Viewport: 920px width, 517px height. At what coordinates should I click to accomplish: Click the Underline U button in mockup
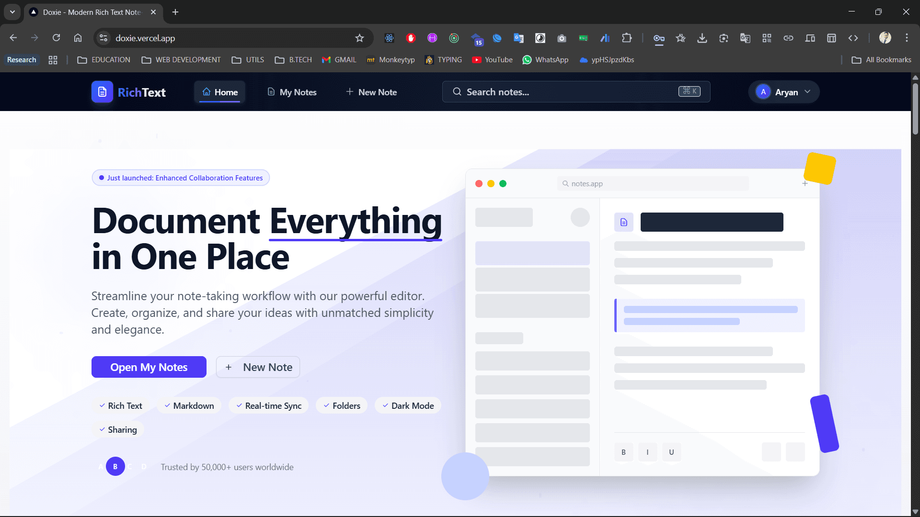click(671, 452)
